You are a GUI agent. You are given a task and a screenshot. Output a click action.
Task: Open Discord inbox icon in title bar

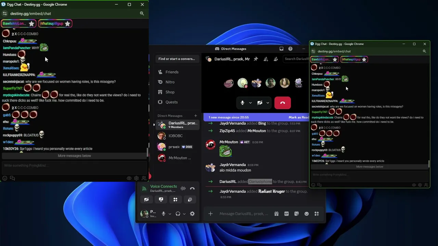[x=281, y=49]
